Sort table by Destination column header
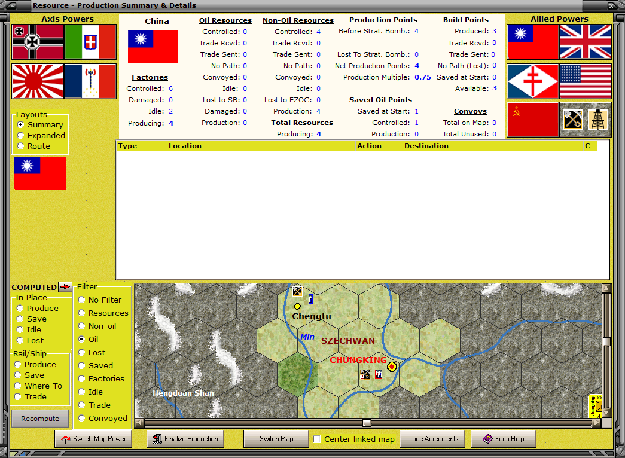This screenshot has width=625, height=458. click(493, 146)
